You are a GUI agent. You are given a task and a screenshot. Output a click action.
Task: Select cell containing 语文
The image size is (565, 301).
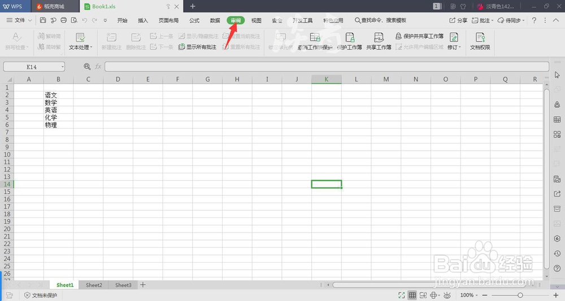(58, 95)
